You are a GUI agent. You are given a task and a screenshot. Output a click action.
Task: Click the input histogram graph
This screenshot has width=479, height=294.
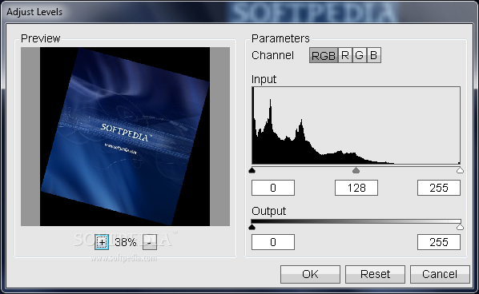point(356,125)
